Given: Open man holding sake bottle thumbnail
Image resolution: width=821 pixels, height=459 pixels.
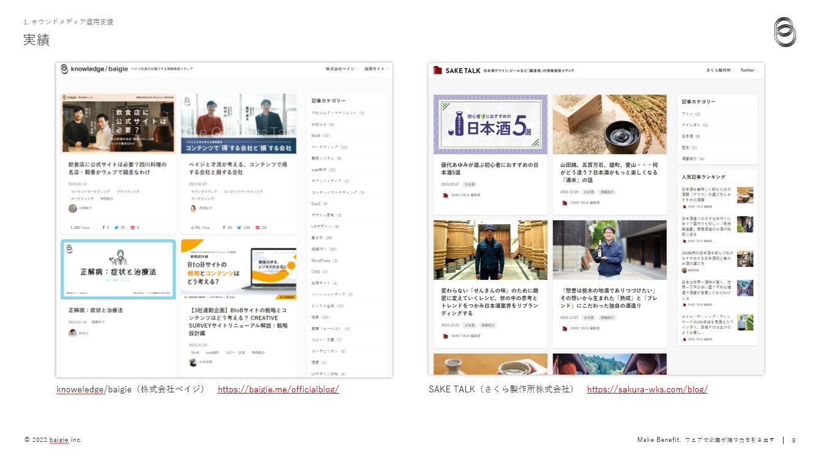Looking at the screenshot, I should [610, 250].
